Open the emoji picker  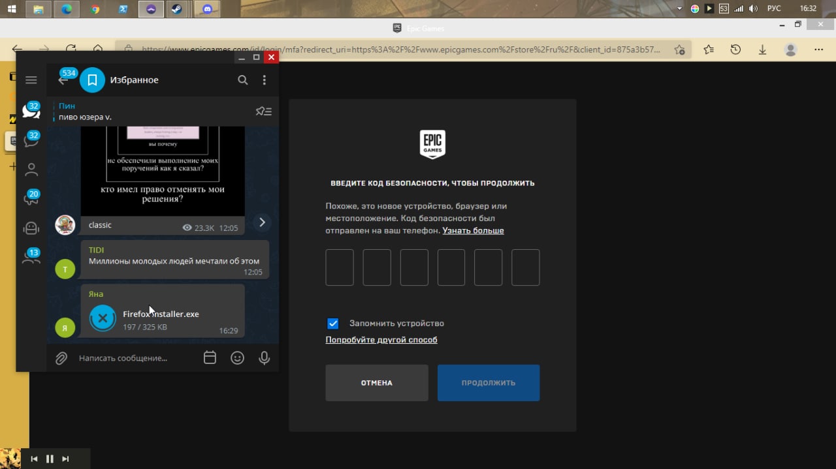[237, 358]
